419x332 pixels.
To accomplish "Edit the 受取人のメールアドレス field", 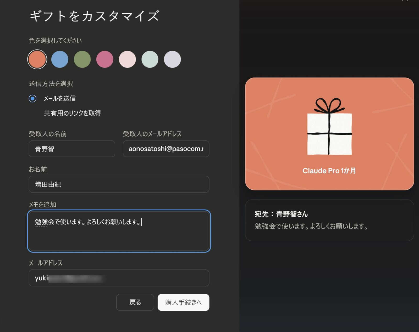I will pos(166,149).
